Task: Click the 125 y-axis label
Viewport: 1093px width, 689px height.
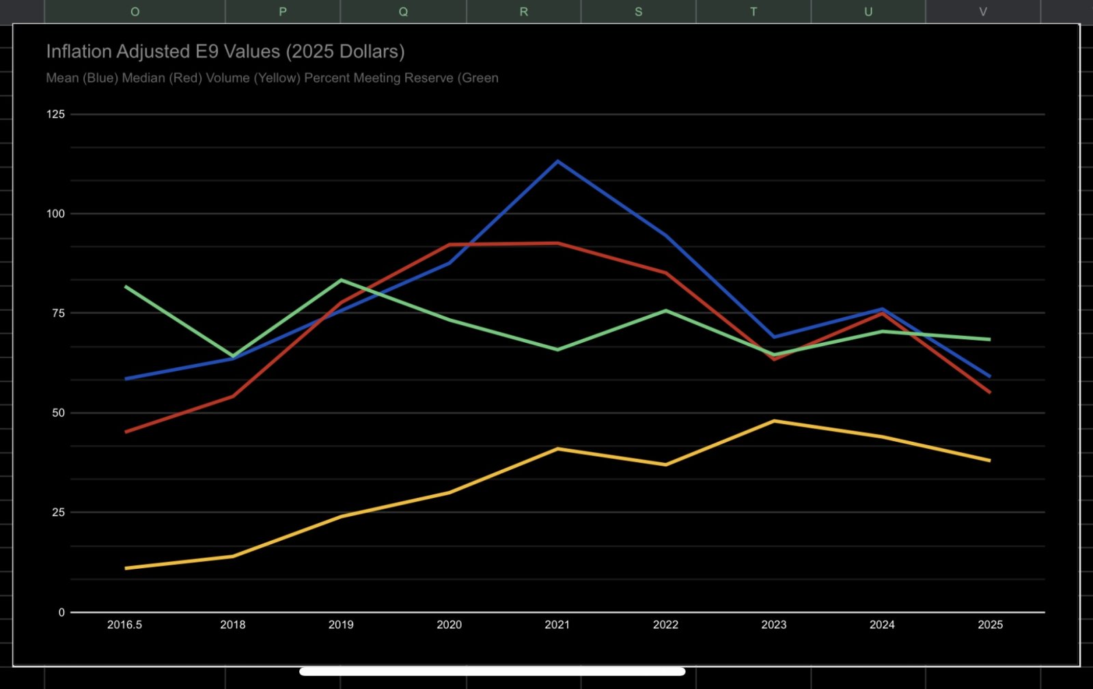Action: 55,115
